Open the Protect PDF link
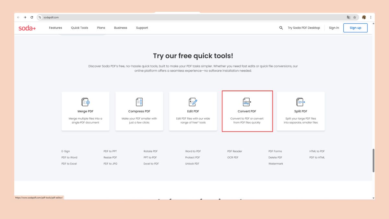 pyautogui.click(x=193, y=157)
